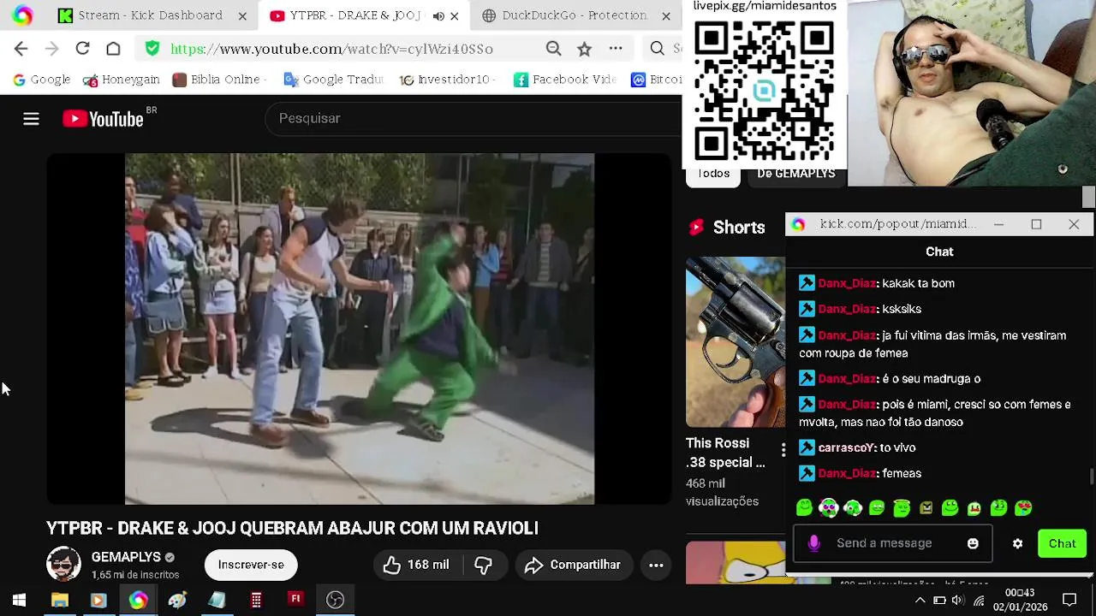This screenshot has height=616, width=1096.
Task: Click the Inscrever-se subscribe button
Action: [251, 565]
